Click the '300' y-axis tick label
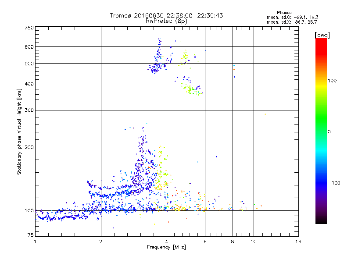 point(29,110)
